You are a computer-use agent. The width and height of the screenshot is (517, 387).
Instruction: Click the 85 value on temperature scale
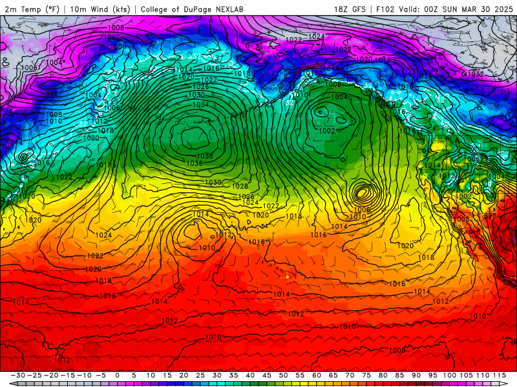point(399,375)
